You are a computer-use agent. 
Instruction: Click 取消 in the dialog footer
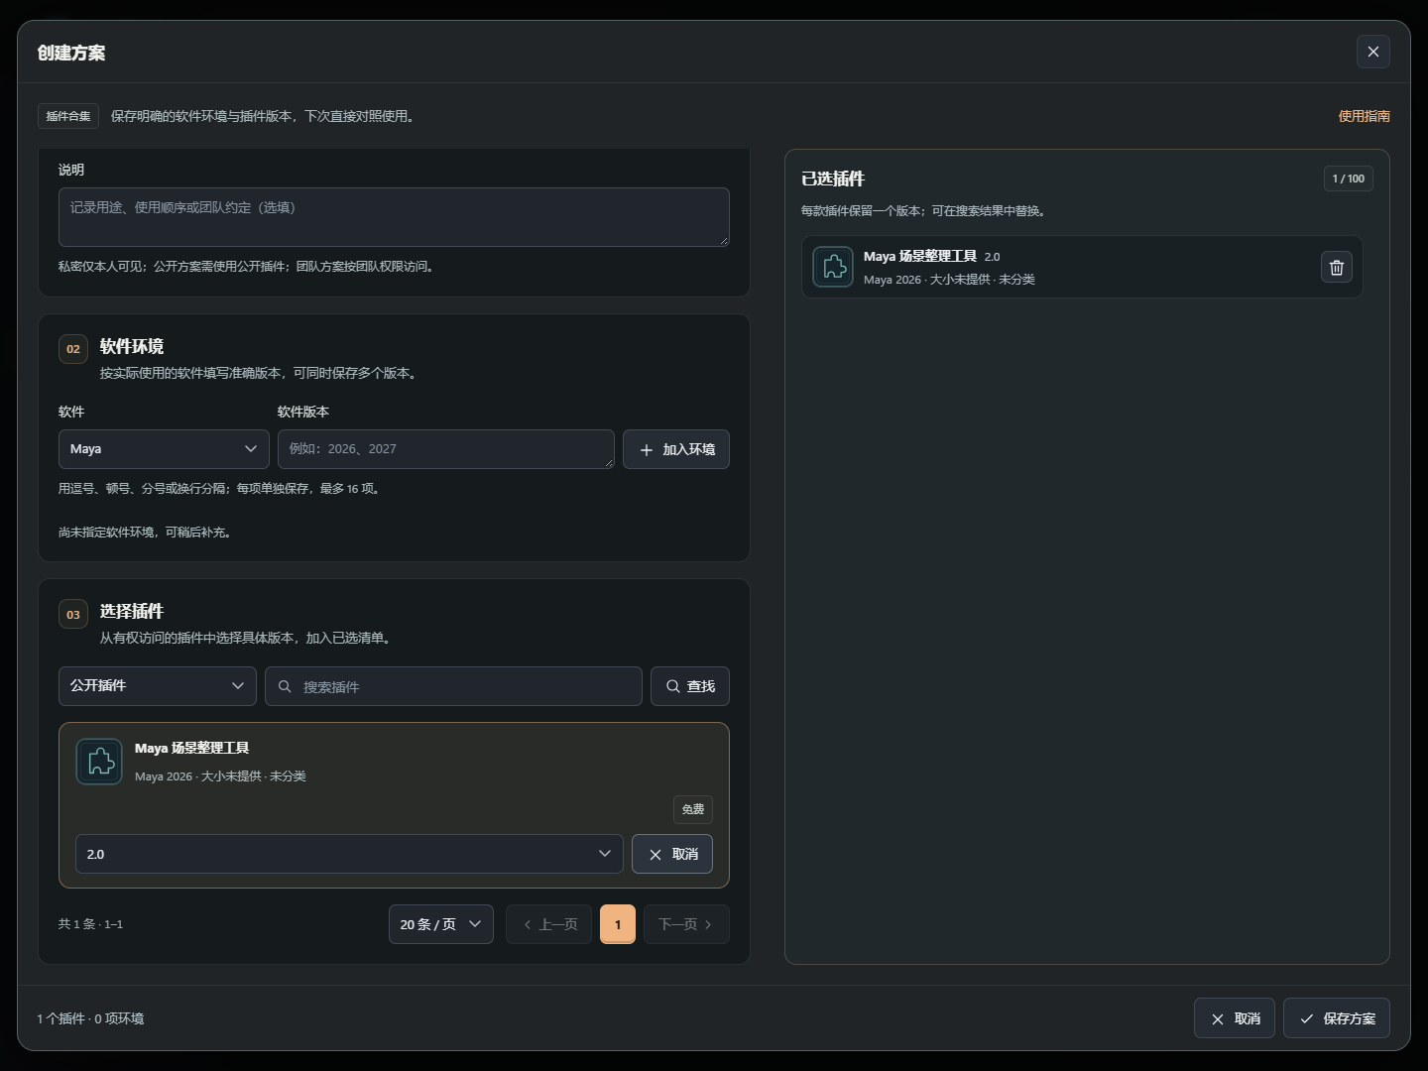[x=1235, y=1018]
